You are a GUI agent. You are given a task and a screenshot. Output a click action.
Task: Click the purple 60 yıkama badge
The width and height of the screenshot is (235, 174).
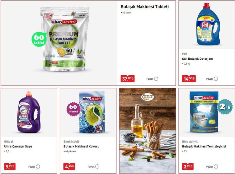coord(73,109)
